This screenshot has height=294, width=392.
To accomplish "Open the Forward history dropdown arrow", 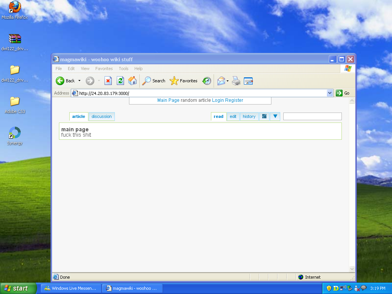I will pos(99,81).
